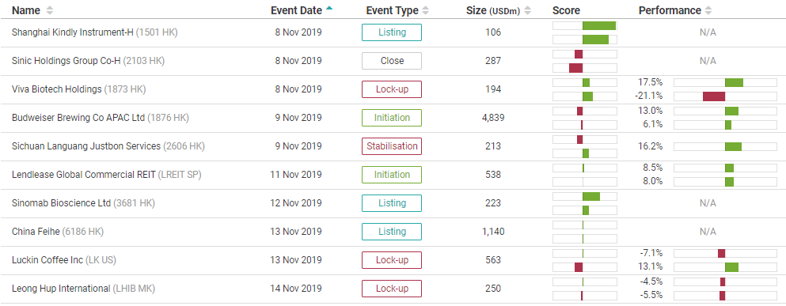Open Sinomab Bioscience Ltd entry
The height and width of the screenshot is (306, 786).
coord(83,203)
